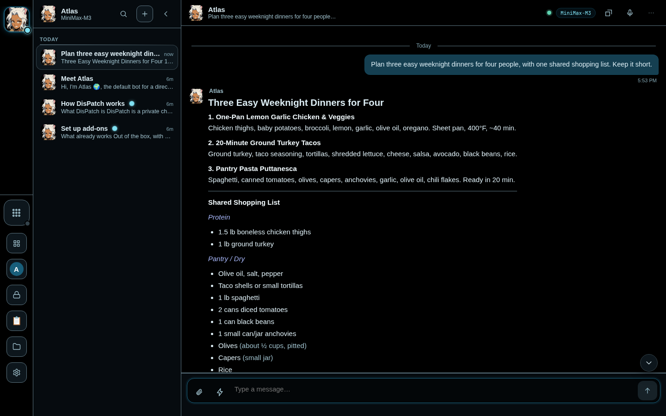Jump to latest message with down chevron
Image resolution: width=666 pixels, height=416 pixels.
649,363
